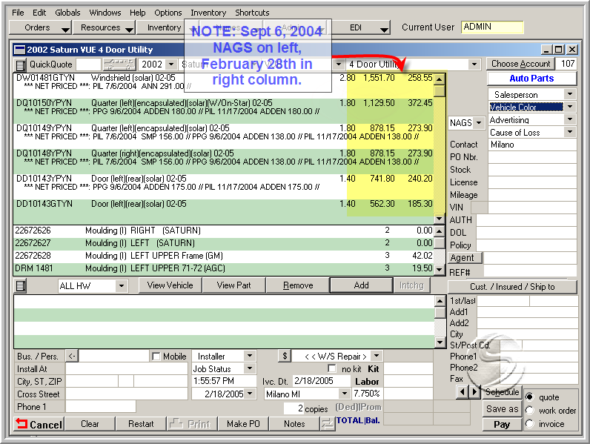Click the left arrow beside Schedule
590x444 pixels.
463,391
